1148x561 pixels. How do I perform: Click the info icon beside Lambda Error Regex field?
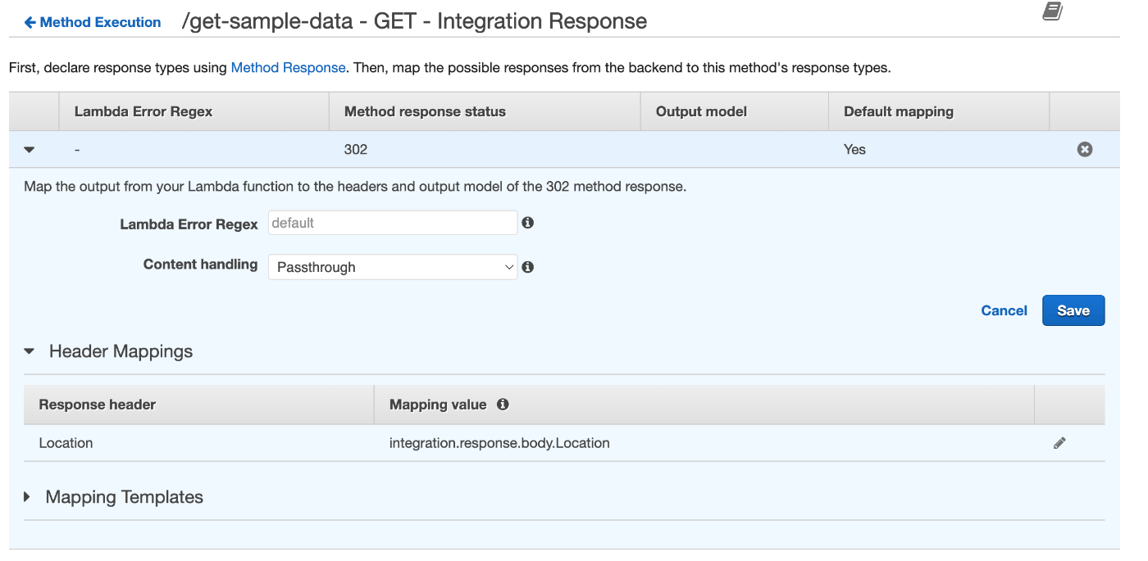(528, 223)
